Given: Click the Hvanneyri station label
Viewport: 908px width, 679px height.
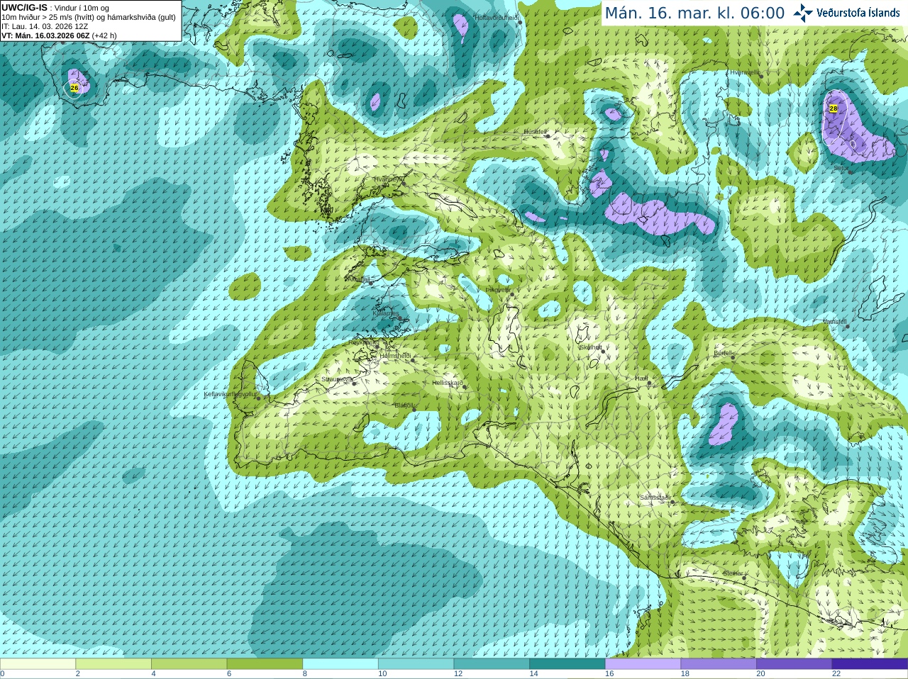Looking at the screenshot, I should pyautogui.click(x=387, y=179).
